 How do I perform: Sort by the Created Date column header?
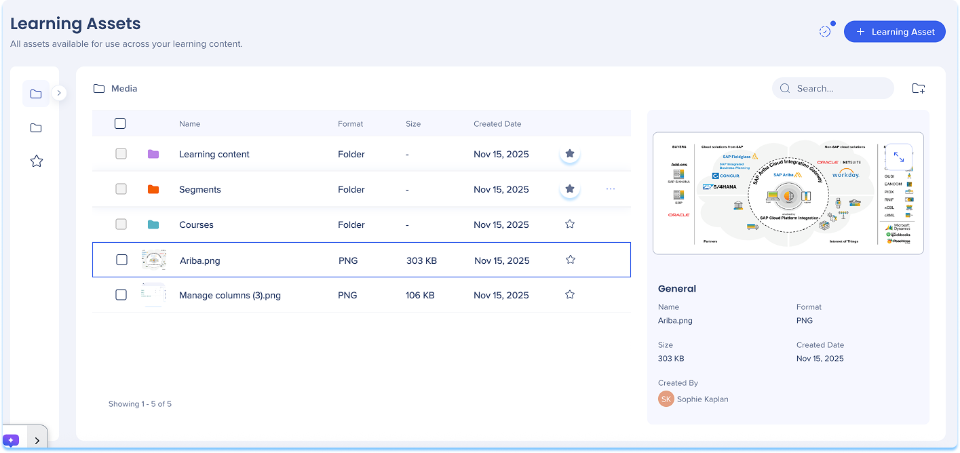click(x=497, y=124)
